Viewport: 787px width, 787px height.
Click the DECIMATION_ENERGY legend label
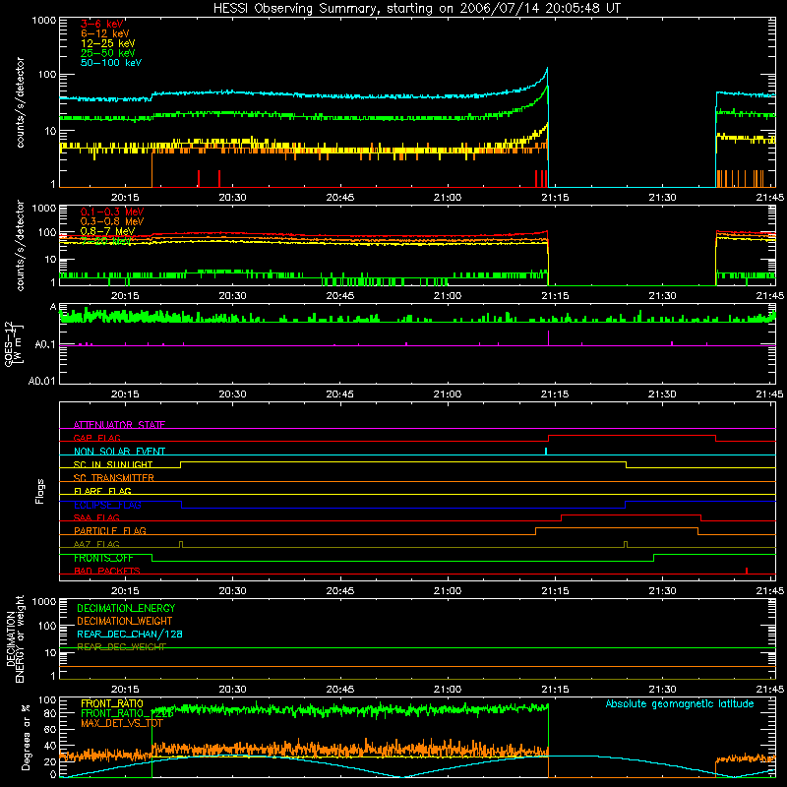click(126, 608)
